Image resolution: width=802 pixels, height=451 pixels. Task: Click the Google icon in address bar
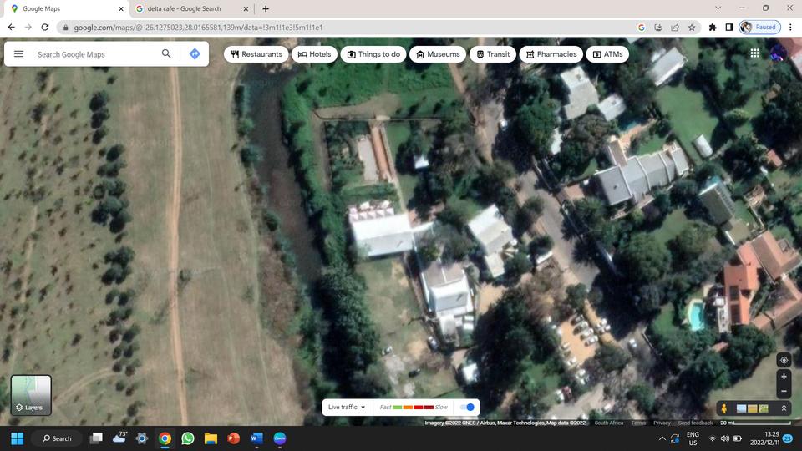point(642,28)
